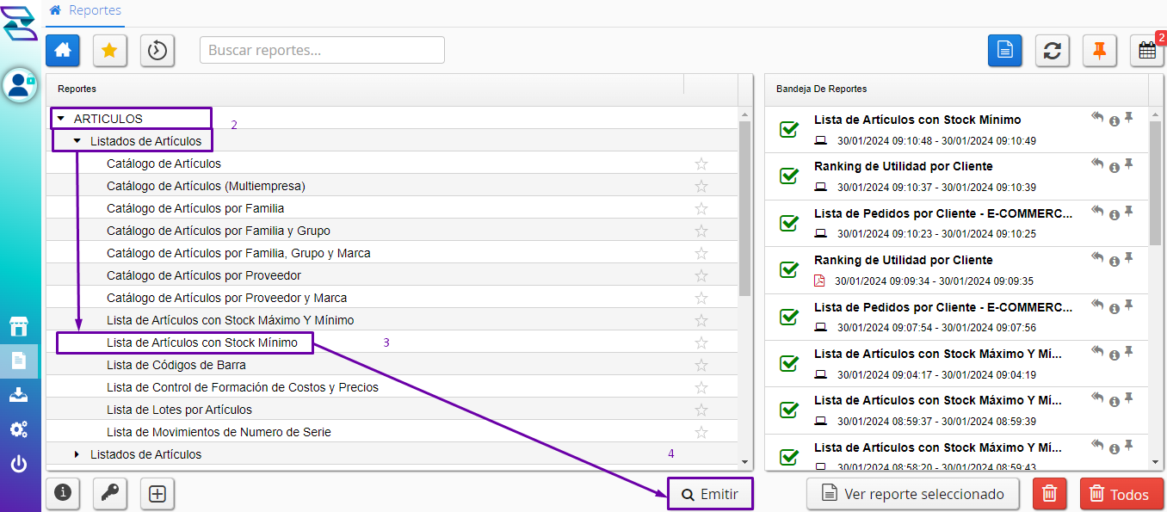Open the calendar button with badge 2

tap(1146, 51)
